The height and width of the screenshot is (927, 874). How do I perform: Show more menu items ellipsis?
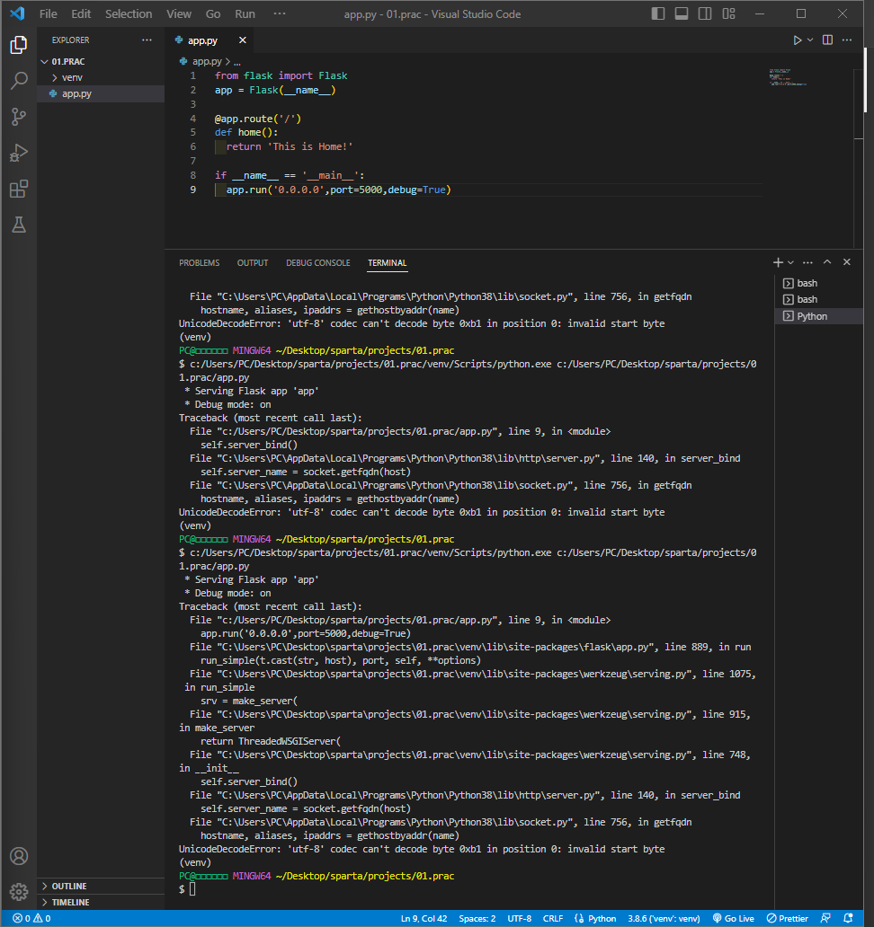[x=280, y=13]
